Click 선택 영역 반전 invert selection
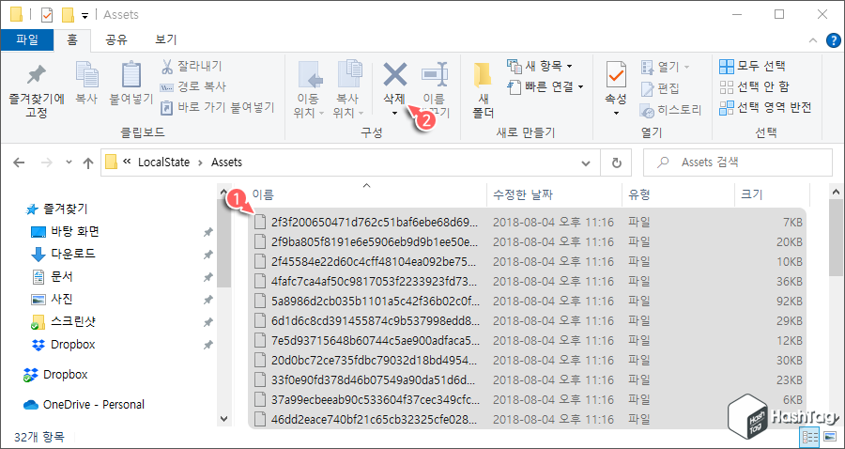 click(x=766, y=108)
